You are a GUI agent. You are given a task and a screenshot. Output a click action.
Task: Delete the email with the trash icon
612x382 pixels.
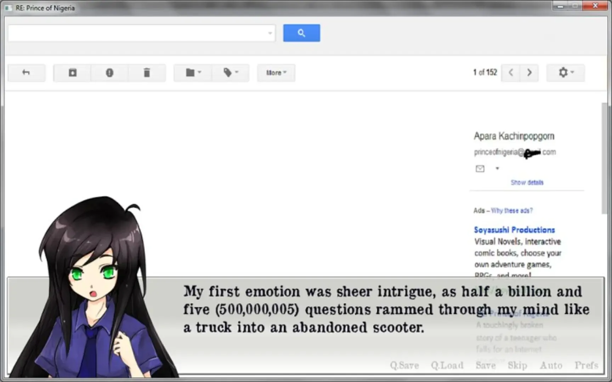tap(147, 73)
